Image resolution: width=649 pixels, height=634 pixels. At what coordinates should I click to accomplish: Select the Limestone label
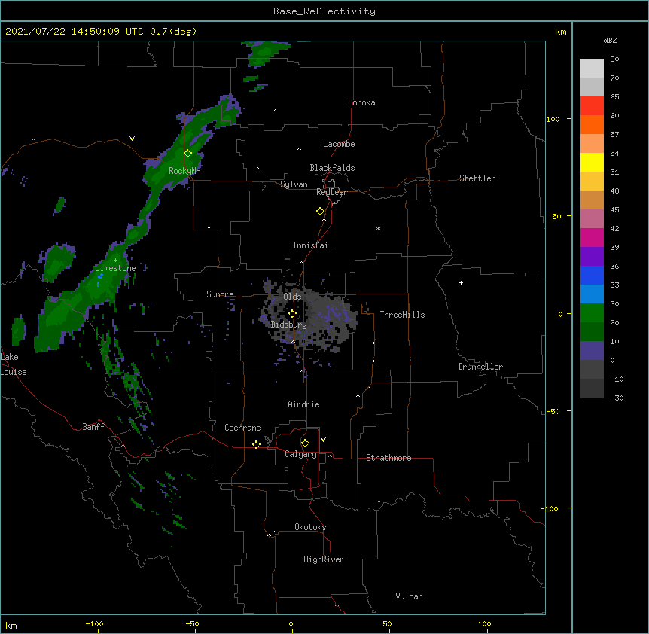(115, 268)
